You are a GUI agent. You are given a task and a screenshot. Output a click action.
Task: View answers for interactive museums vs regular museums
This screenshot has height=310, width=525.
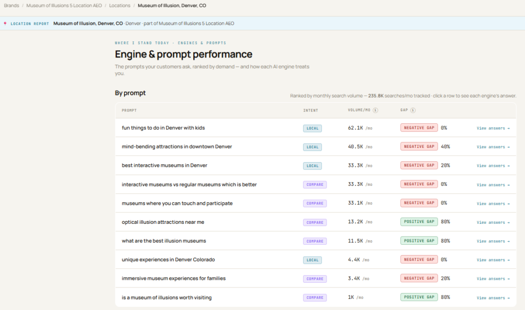point(493,185)
